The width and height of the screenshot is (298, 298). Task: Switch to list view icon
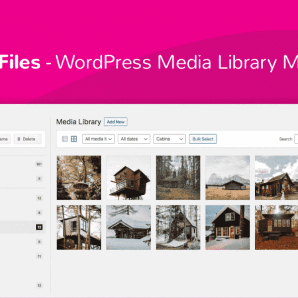click(x=65, y=139)
